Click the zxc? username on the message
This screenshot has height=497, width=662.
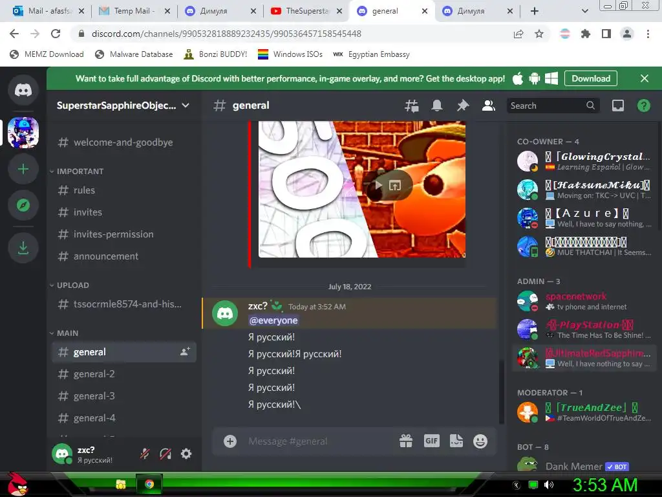pyautogui.click(x=258, y=306)
